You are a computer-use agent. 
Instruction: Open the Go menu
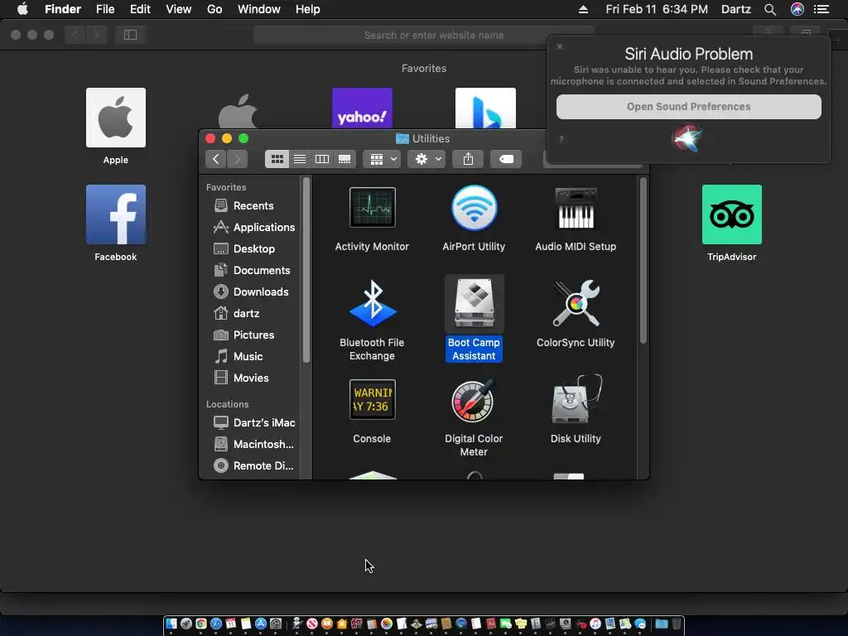tap(214, 9)
